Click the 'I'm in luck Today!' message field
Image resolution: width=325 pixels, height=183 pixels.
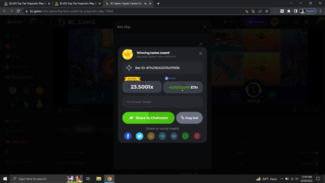click(162, 102)
